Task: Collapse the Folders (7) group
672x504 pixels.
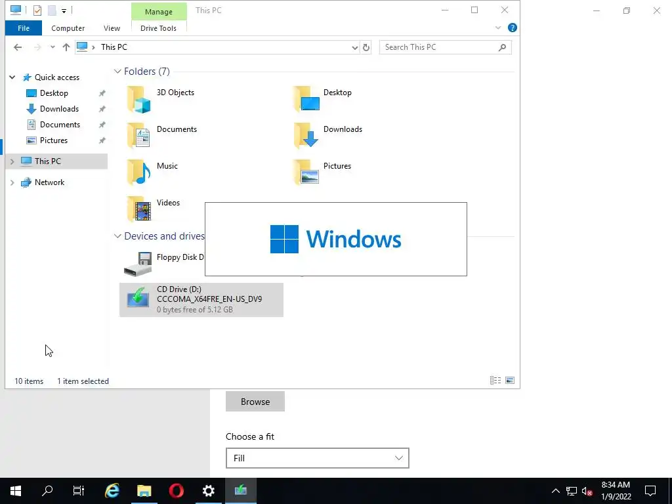Action: click(117, 71)
